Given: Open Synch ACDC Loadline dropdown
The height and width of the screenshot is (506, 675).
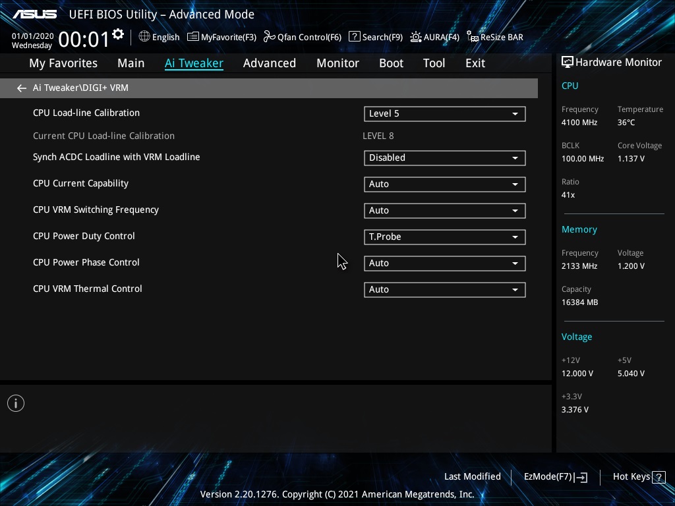Looking at the screenshot, I should (x=445, y=157).
